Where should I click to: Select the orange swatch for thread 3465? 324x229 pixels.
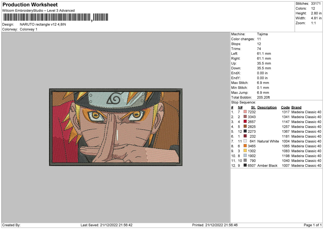coord(245,146)
